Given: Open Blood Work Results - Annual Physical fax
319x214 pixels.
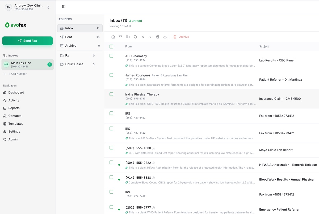Looking at the screenshot, I should click(287, 180).
